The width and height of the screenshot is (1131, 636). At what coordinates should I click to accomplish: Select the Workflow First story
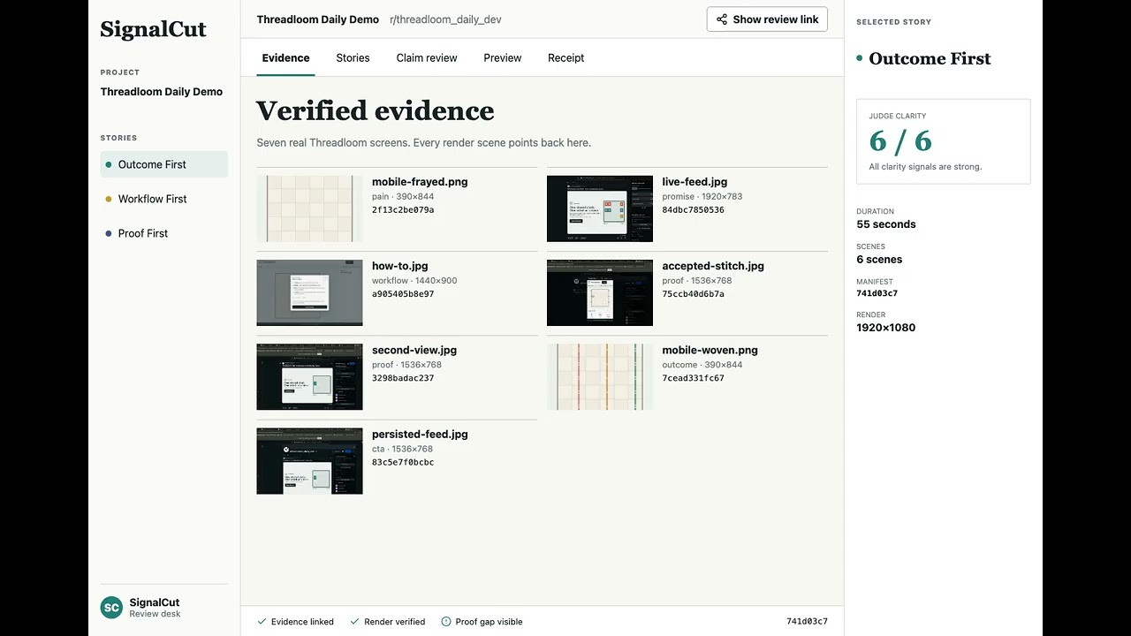[x=164, y=199]
